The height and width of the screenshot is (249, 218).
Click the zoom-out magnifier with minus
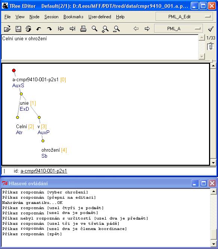point(116,29)
